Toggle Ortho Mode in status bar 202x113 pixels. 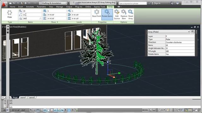tap(41, 110)
